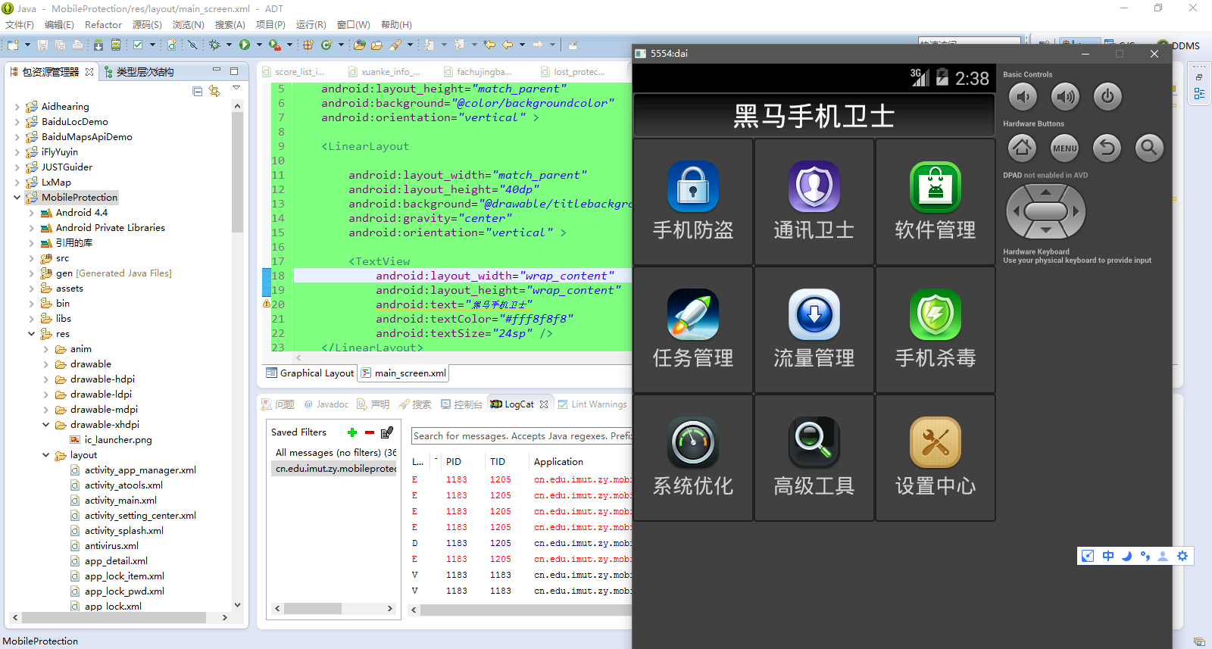Viewport: 1212px width, 649px height.
Task: Click the emulator DPAD center control
Action: tap(1045, 211)
